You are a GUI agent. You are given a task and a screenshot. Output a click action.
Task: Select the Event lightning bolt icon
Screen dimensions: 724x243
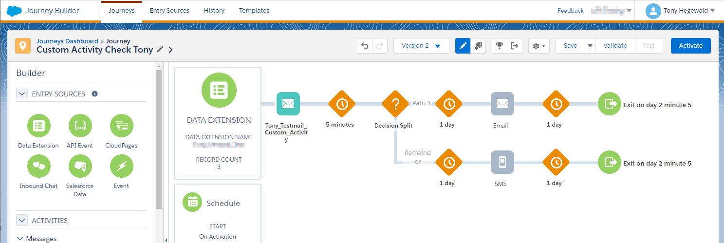tap(121, 167)
